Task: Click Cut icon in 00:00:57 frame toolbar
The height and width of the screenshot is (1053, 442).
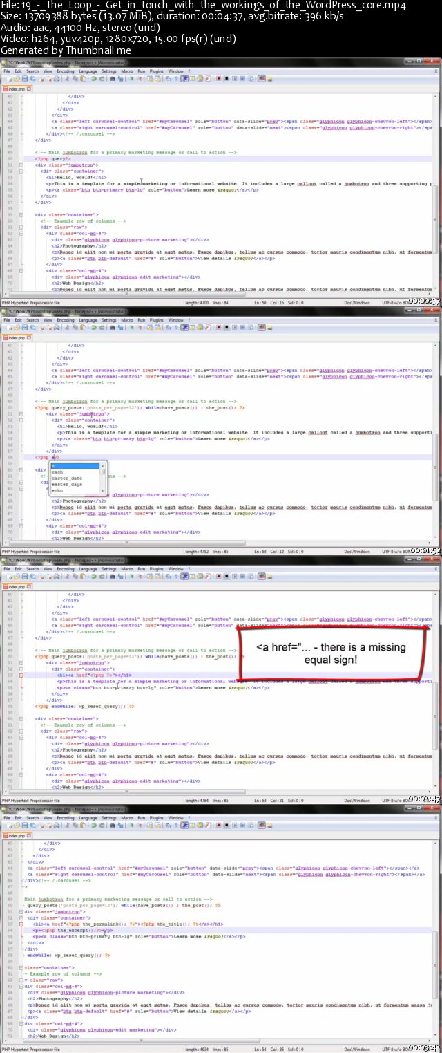Action: point(66,79)
